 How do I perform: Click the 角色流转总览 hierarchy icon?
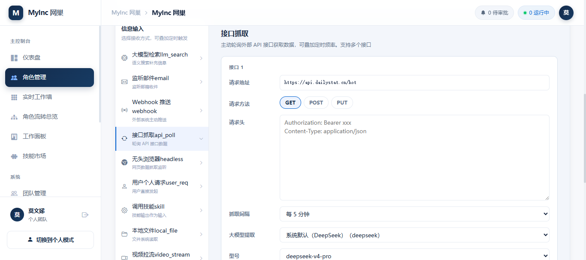tap(14, 117)
